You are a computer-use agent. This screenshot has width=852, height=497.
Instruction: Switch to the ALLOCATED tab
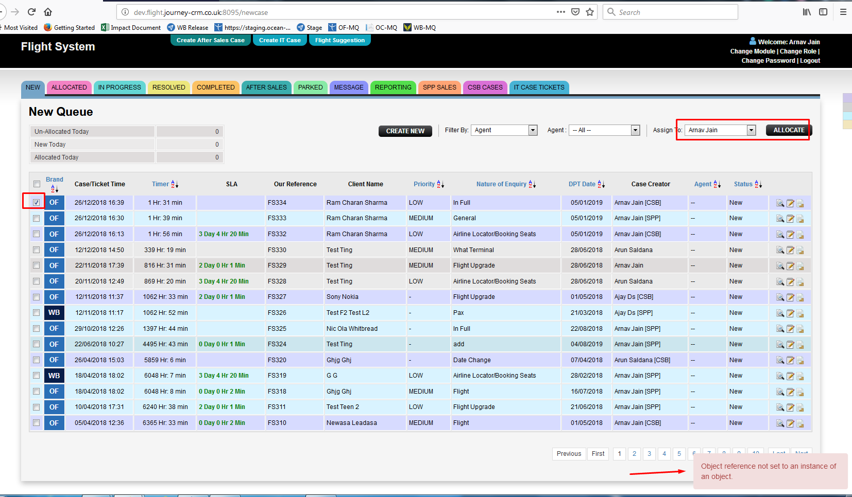point(69,87)
